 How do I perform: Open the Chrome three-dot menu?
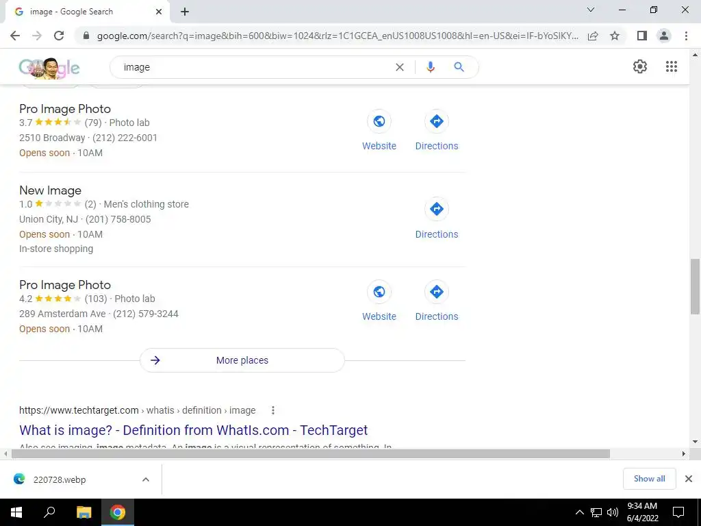(x=686, y=36)
